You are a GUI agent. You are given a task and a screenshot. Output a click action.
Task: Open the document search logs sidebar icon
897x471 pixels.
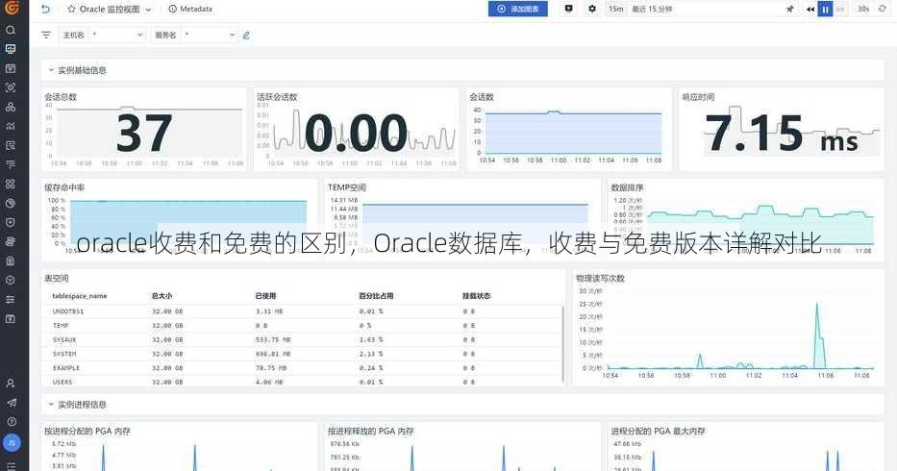point(11,145)
